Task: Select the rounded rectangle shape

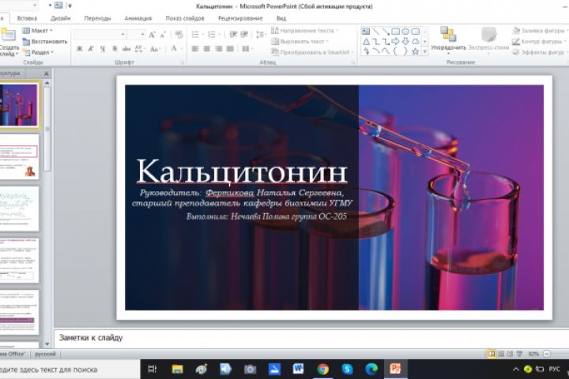Action: pyautogui.click(x=416, y=32)
